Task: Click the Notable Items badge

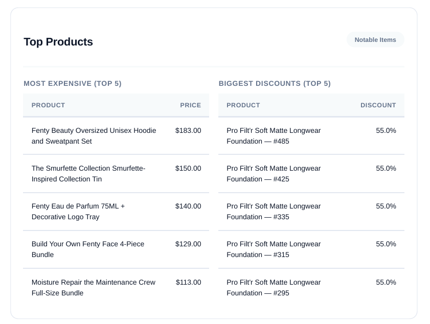Action: [375, 40]
